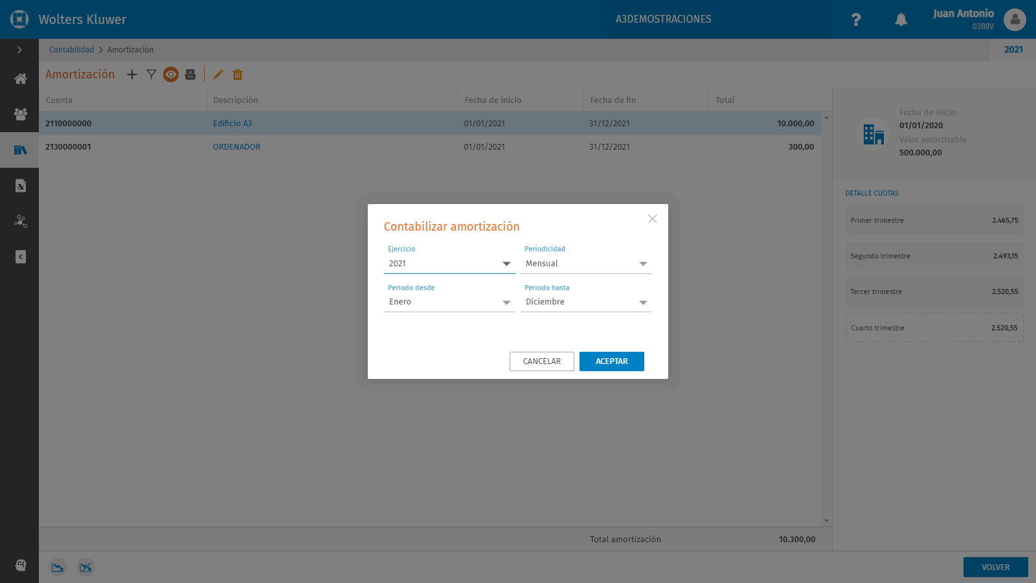Open the filter funnel tool
The image size is (1036, 583).
(x=152, y=74)
